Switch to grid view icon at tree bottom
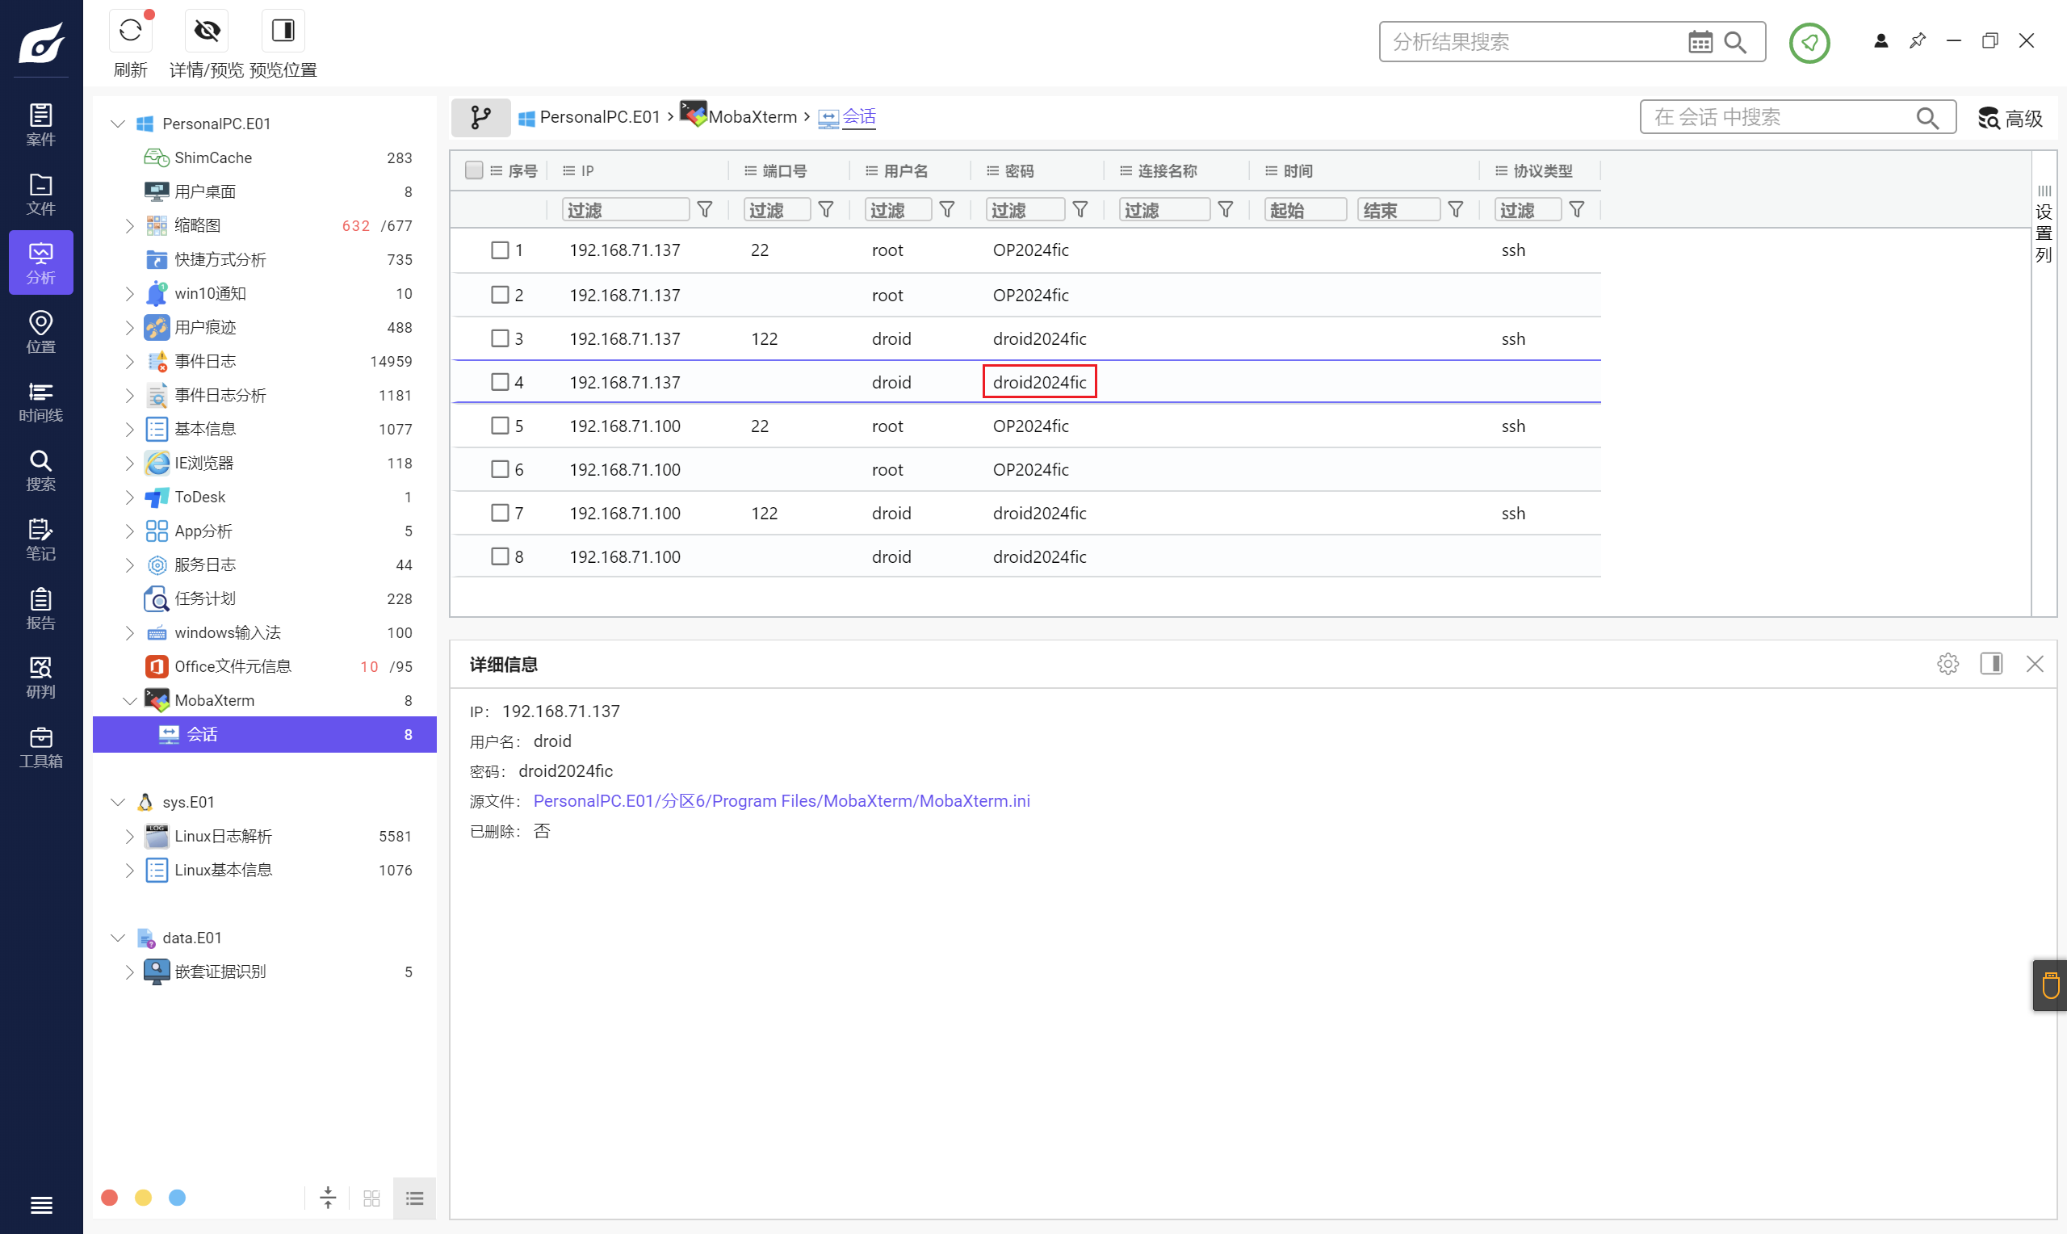Image resolution: width=2067 pixels, height=1234 pixels. click(371, 1198)
